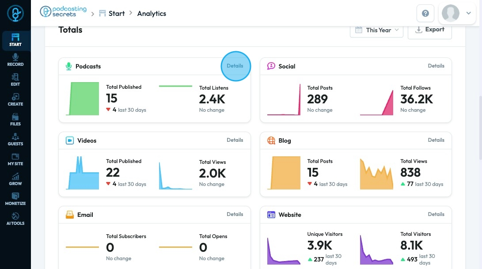This screenshot has height=269, width=482.
Task: Go to Create in the sidebar
Action: (x=15, y=100)
